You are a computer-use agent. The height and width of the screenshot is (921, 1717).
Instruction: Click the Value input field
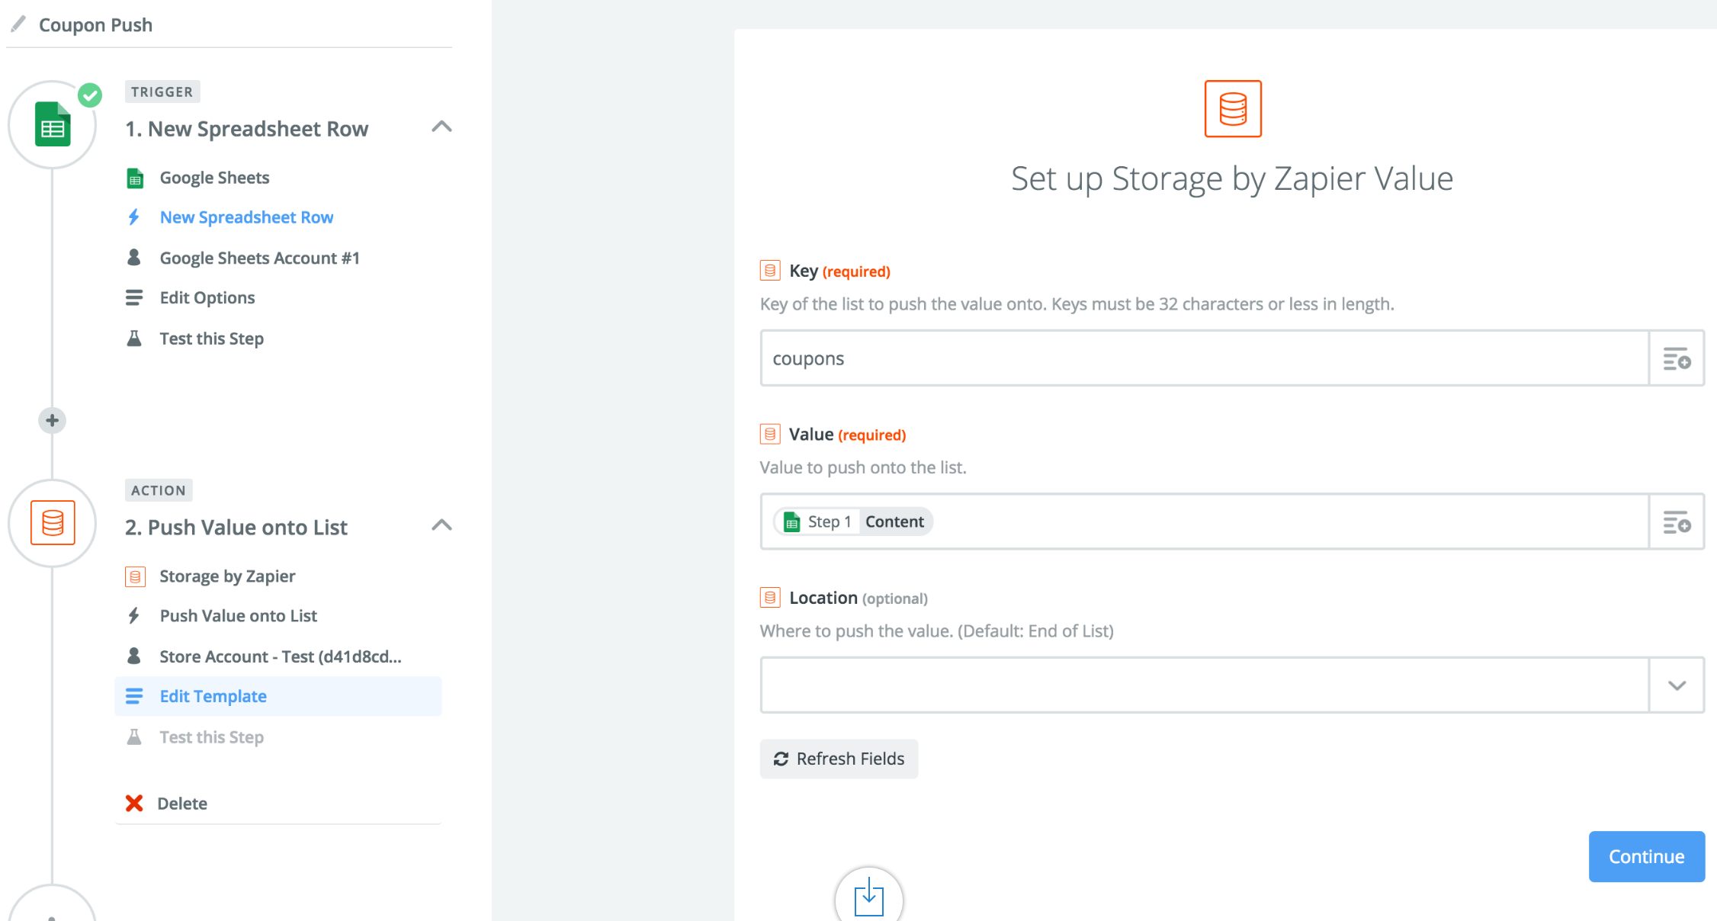pyautogui.click(x=1205, y=521)
